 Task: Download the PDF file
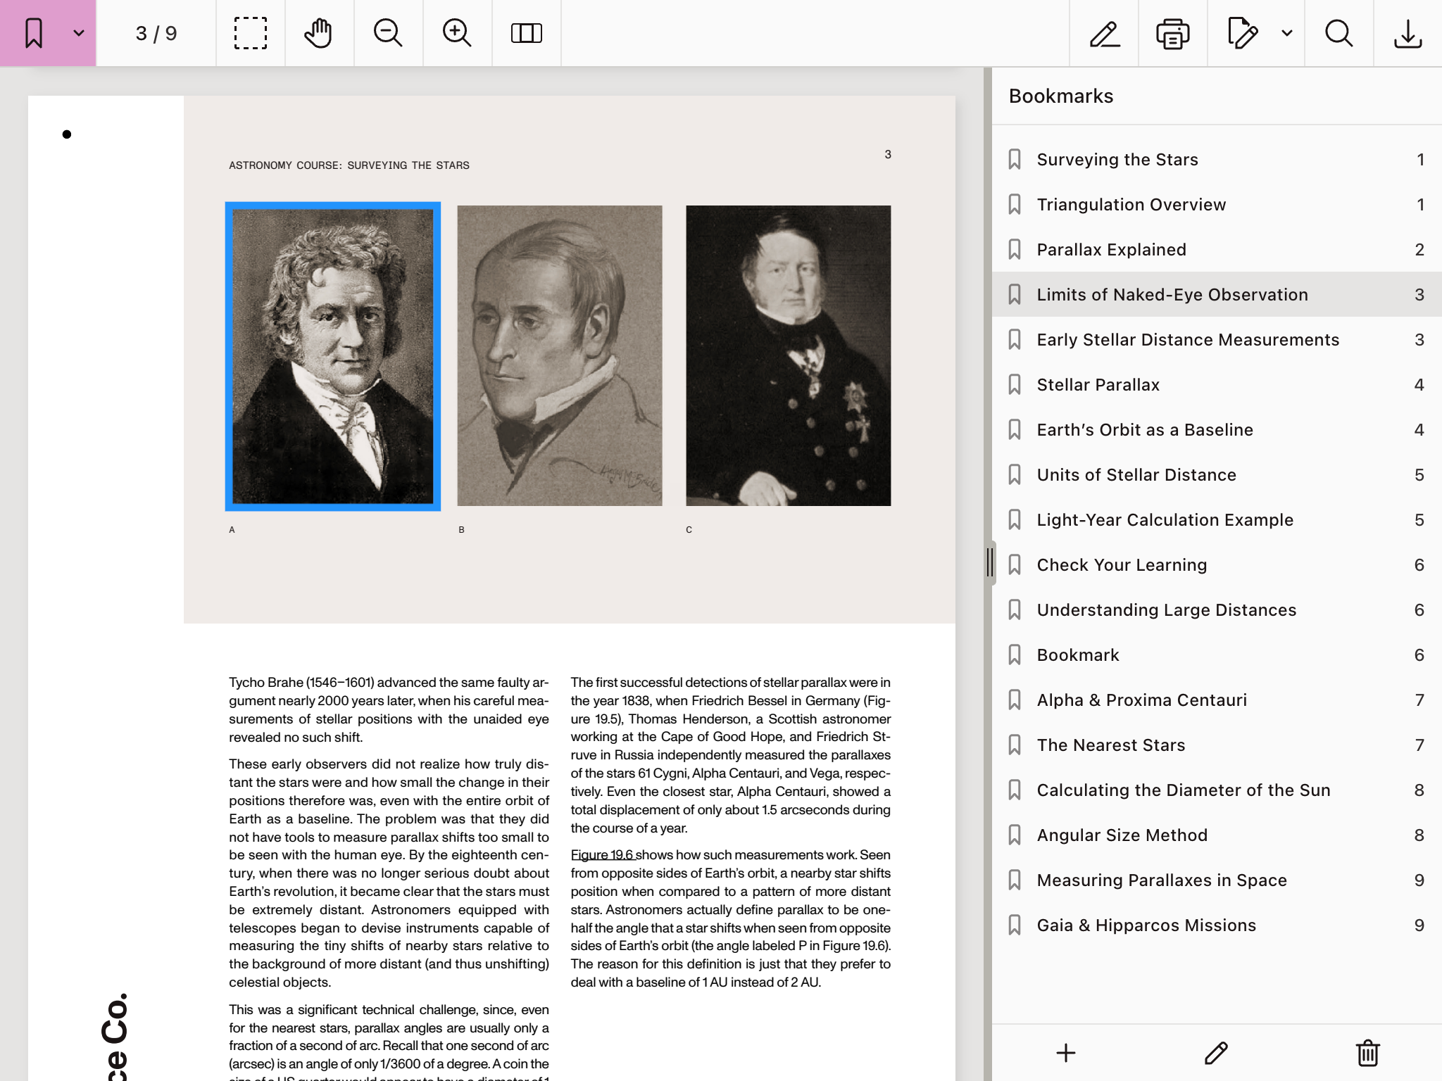1407,32
